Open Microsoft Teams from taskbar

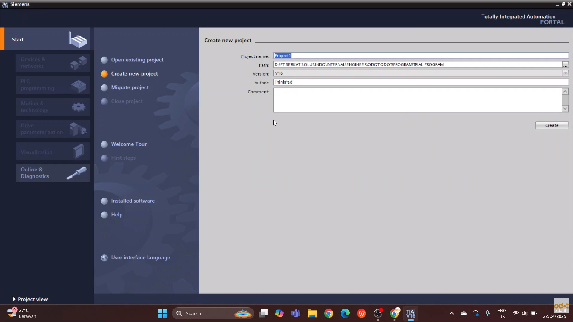coord(296,314)
